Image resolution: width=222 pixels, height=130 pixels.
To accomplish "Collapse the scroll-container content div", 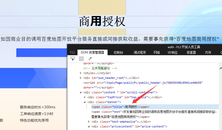I will 81,92.
